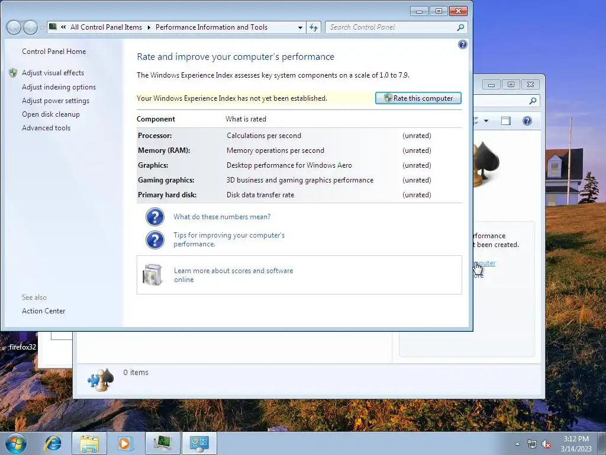Image resolution: width=606 pixels, height=455 pixels.
Task: Open 'Learn more about scores and software online'
Action: 233,275
